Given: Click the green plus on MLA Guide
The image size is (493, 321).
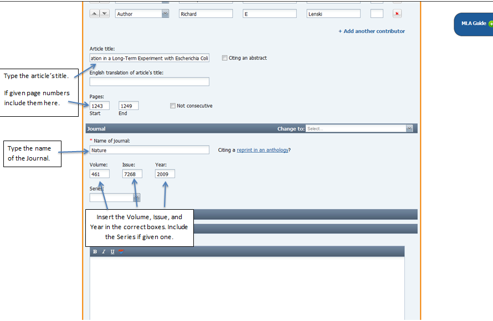Looking at the screenshot, I should [x=490, y=23].
